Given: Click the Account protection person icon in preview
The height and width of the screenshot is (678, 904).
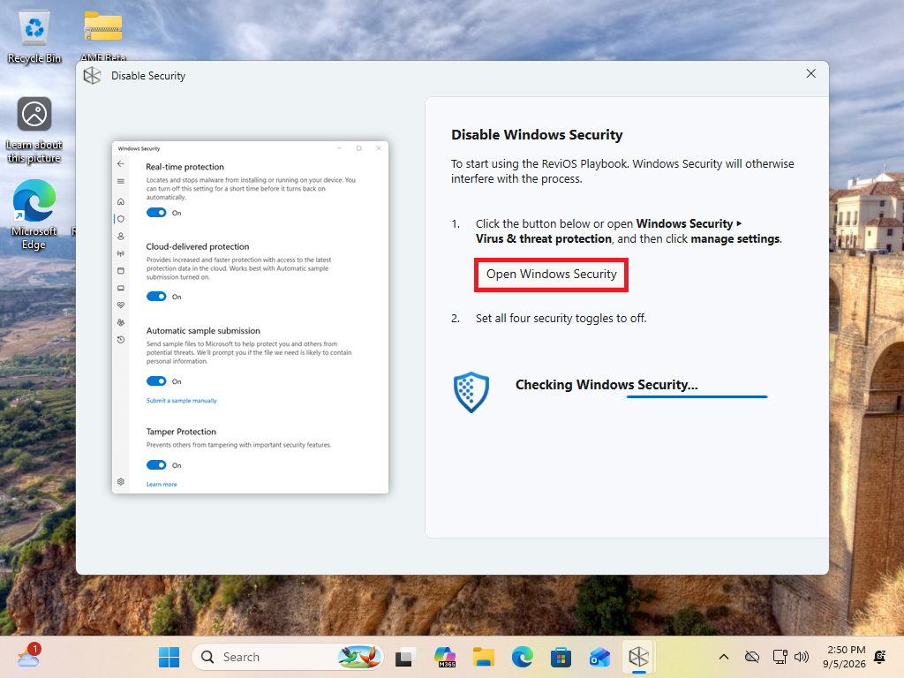Looking at the screenshot, I should tap(120, 237).
